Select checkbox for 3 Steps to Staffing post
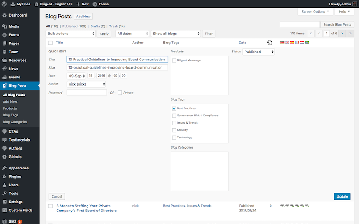 tap(50, 206)
